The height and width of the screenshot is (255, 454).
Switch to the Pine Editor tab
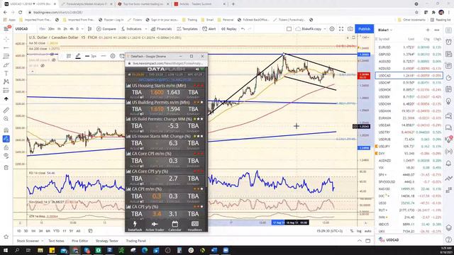click(x=80, y=241)
